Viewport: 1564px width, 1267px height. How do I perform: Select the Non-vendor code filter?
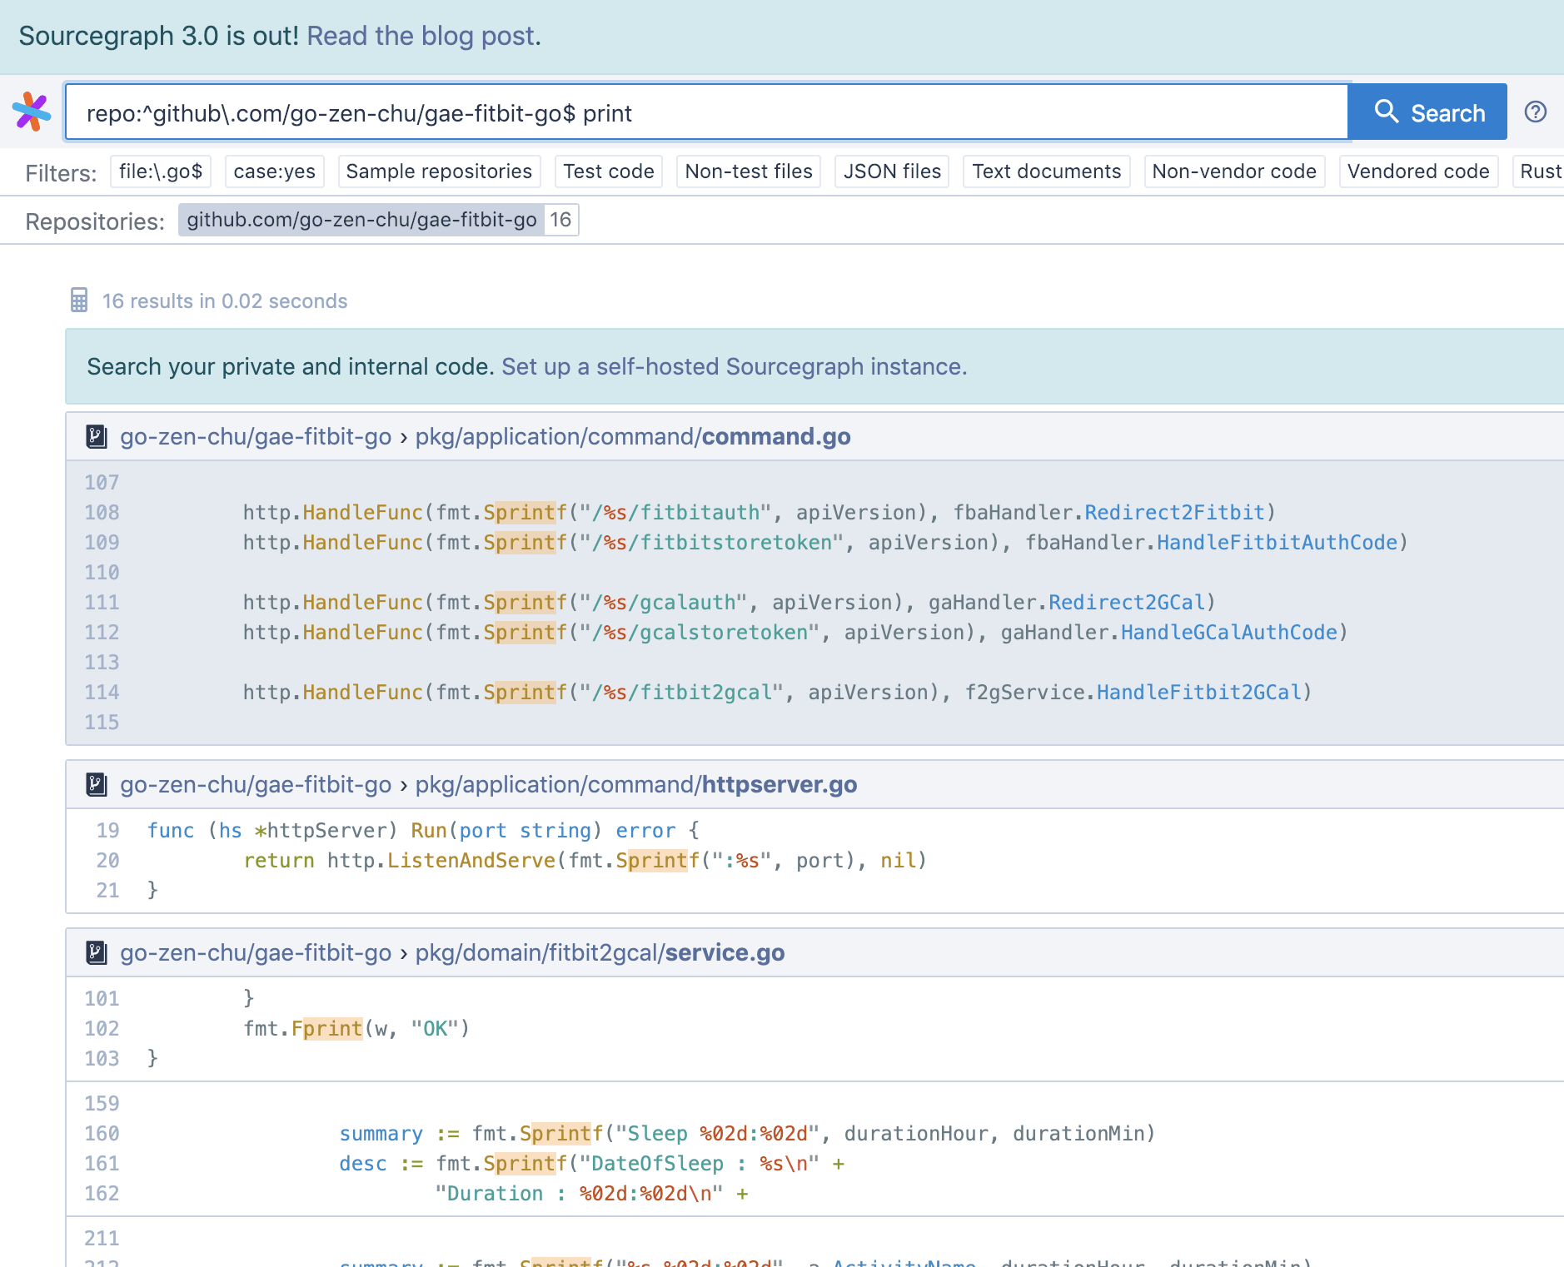(x=1234, y=171)
